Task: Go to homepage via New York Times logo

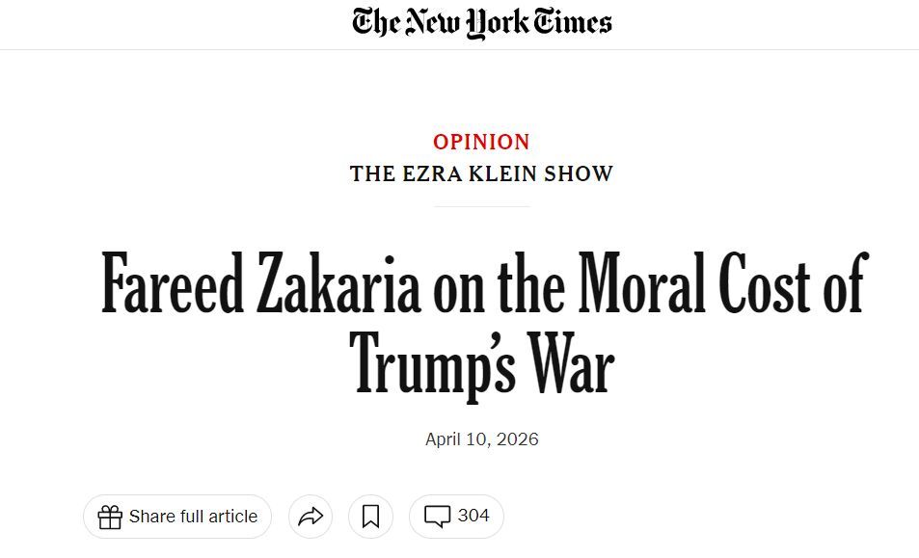Action: (x=481, y=22)
